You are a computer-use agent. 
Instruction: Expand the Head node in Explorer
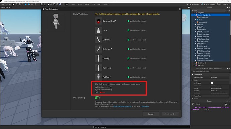(x=196, y=25)
